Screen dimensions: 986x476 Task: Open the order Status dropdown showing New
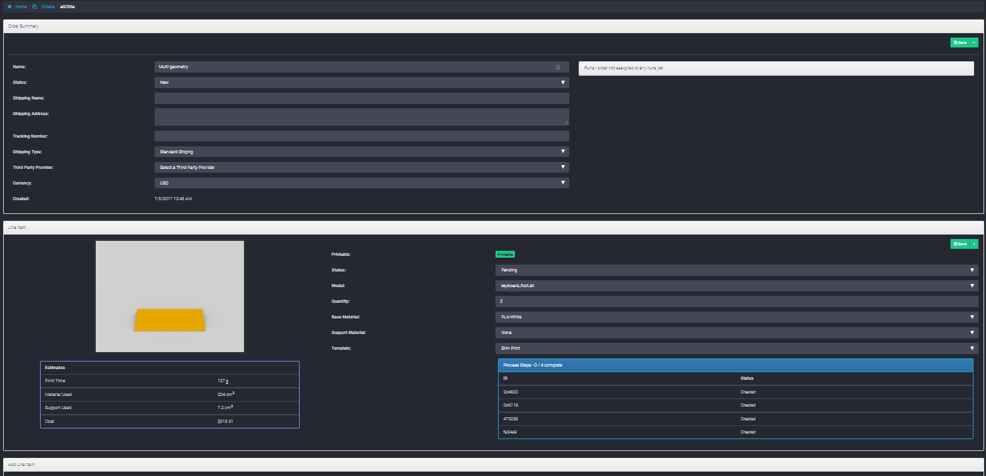[x=362, y=83]
